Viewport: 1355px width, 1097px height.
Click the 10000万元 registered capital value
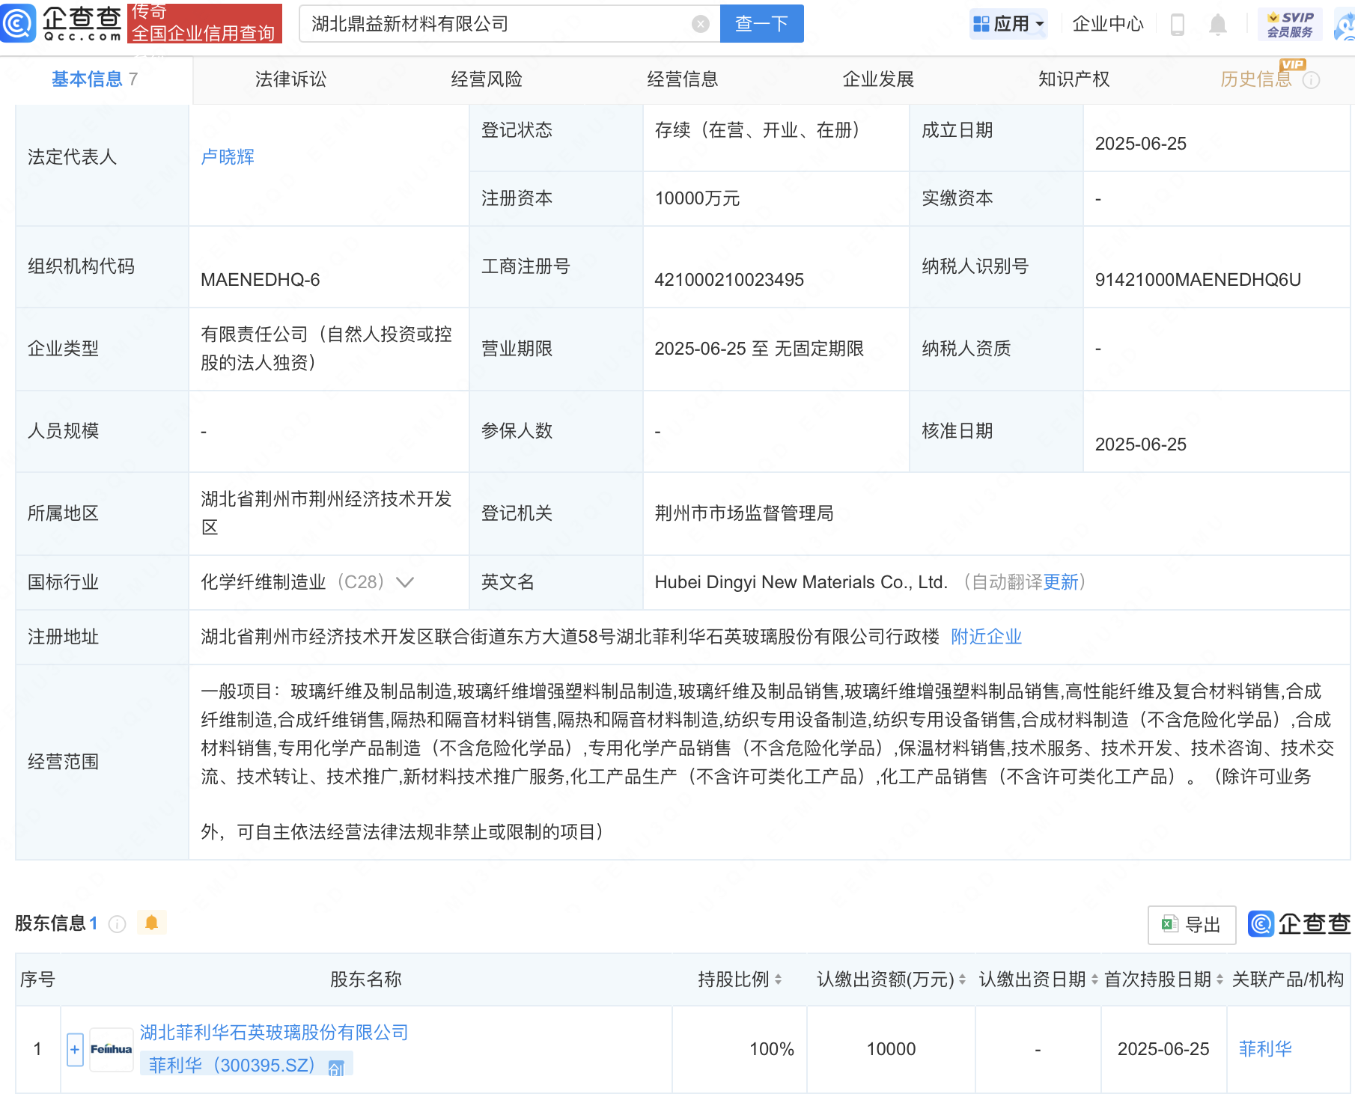pyautogui.click(x=697, y=198)
